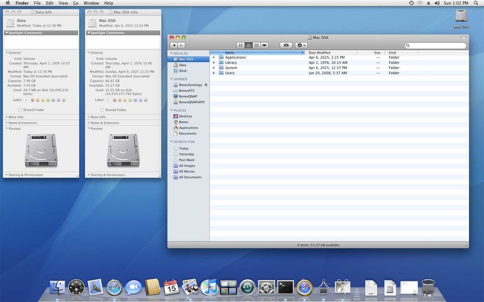Open the Help menu
The width and height of the screenshot is (484, 302).
pyautogui.click(x=108, y=3)
